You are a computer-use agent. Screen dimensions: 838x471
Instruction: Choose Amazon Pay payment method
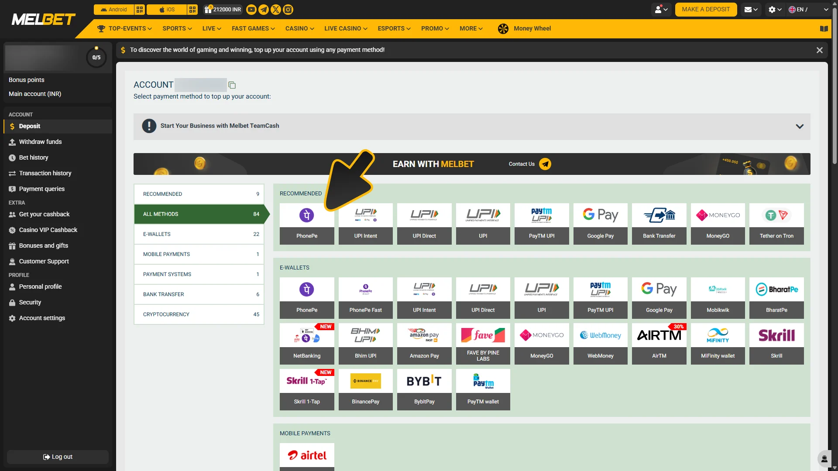coord(424,344)
